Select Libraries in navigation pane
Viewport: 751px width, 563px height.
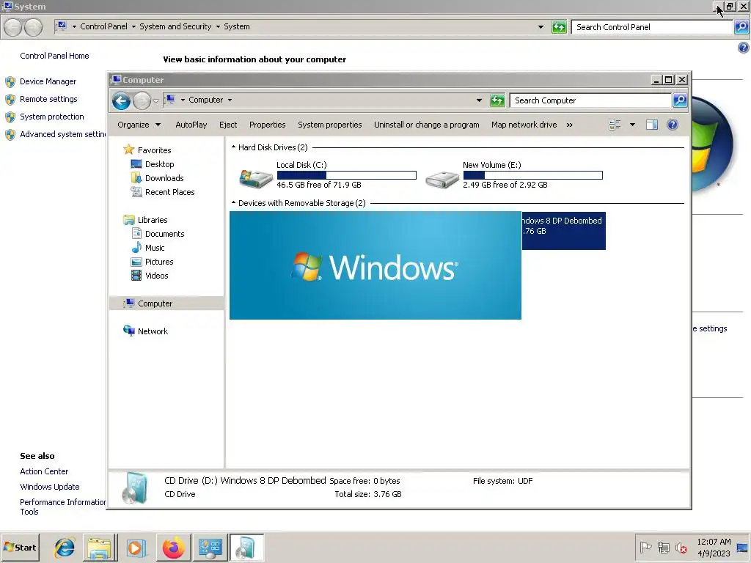tap(153, 219)
